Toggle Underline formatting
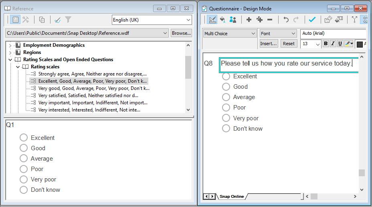This screenshot has width=372, height=207. click(x=340, y=44)
